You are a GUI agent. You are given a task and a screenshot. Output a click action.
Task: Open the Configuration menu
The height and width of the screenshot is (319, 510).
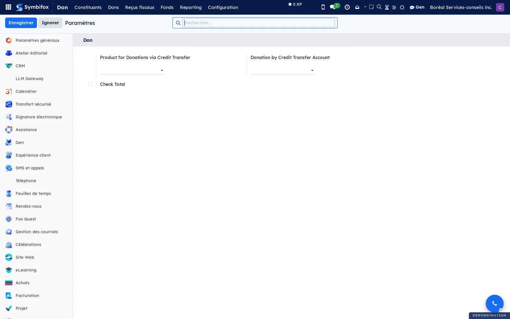tap(223, 7)
